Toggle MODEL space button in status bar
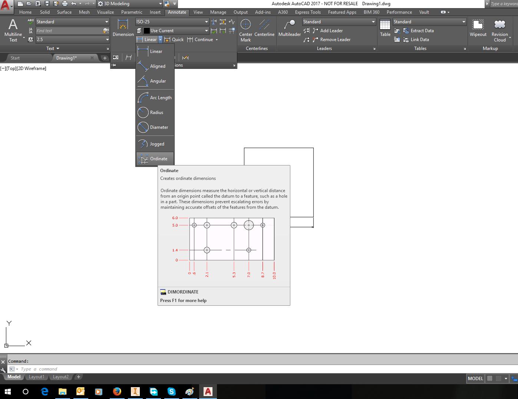This screenshot has width=518, height=399. coord(475,378)
